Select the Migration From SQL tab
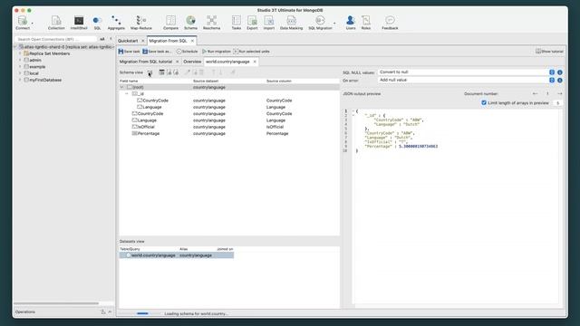 pyautogui.click(x=168, y=41)
